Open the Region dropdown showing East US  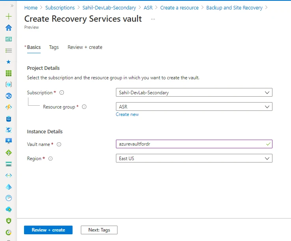(x=194, y=159)
